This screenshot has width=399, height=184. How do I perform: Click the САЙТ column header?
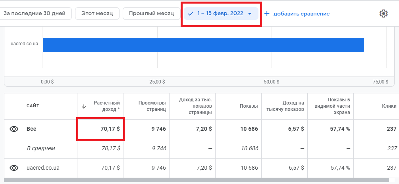coord(33,106)
